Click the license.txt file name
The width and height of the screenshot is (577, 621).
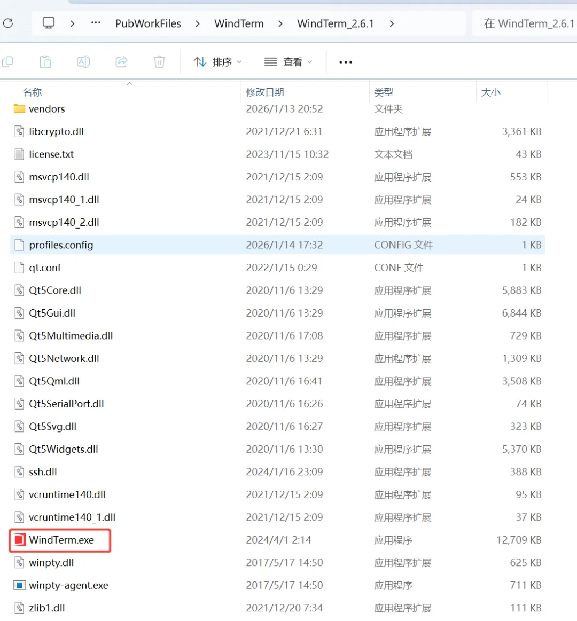click(51, 154)
